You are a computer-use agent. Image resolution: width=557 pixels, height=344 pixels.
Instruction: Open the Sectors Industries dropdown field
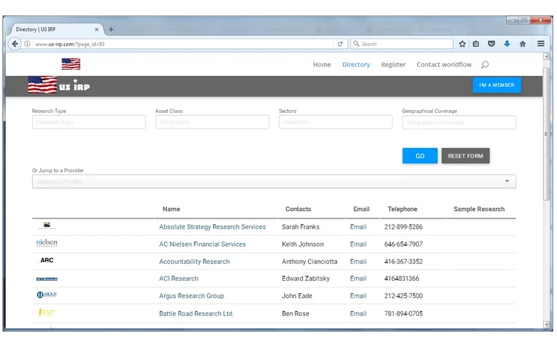[336, 123]
